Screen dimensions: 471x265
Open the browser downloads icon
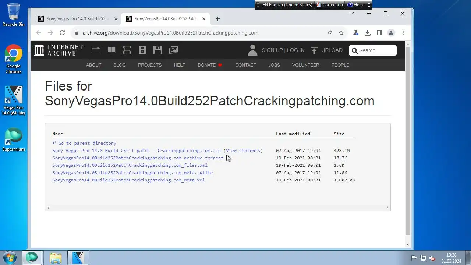pos(367,33)
